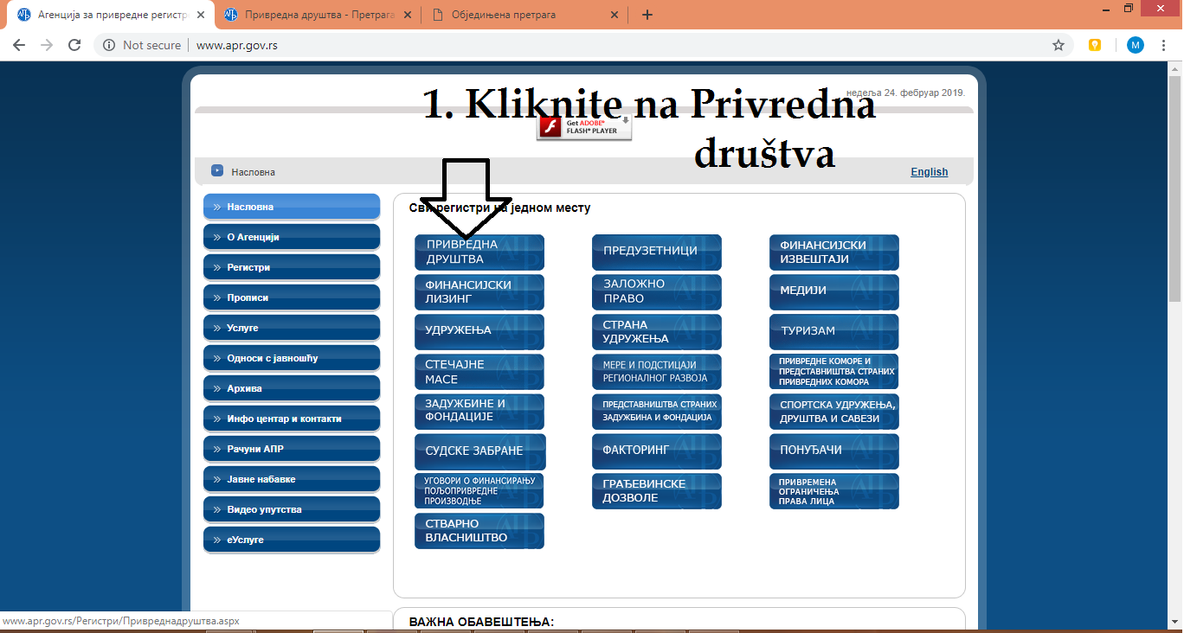Click the Get Adobe Flash Player badge
This screenshot has height=633, width=1184.
(x=584, y=127)
